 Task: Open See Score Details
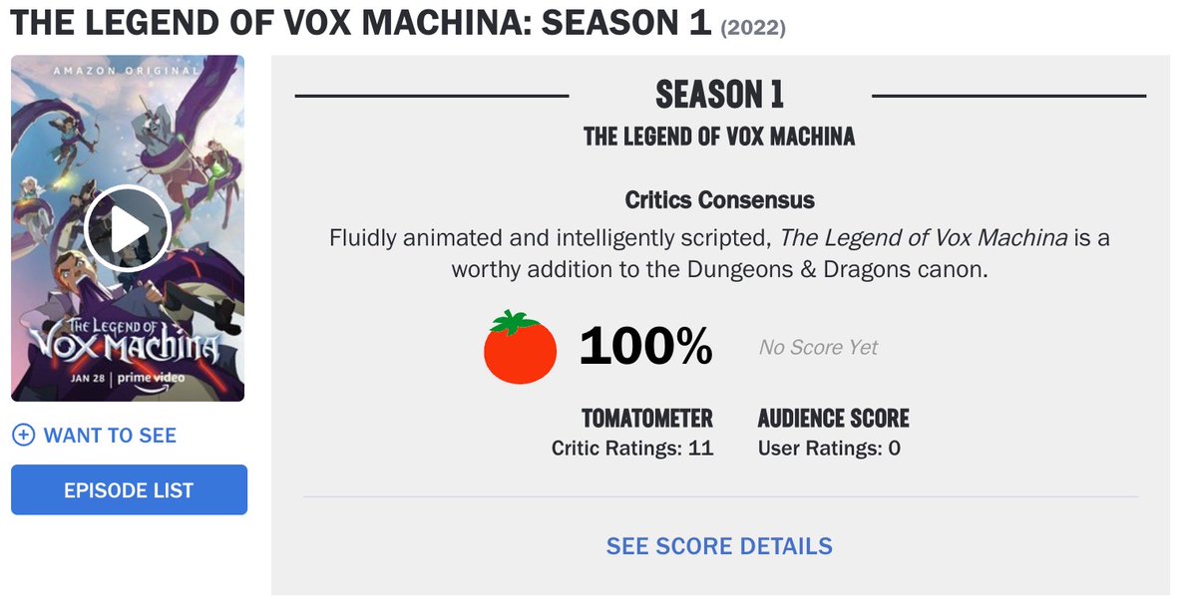click(x=719, y=546)
